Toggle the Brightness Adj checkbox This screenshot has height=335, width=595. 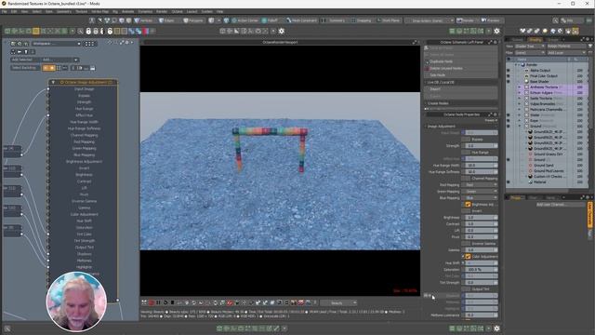[x=468, y=205]
